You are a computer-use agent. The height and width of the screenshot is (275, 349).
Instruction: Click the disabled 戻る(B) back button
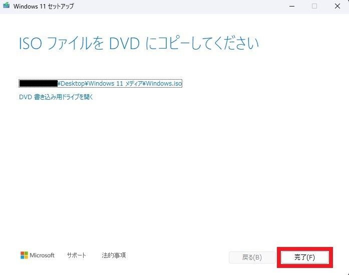click(x=252, y=257)
